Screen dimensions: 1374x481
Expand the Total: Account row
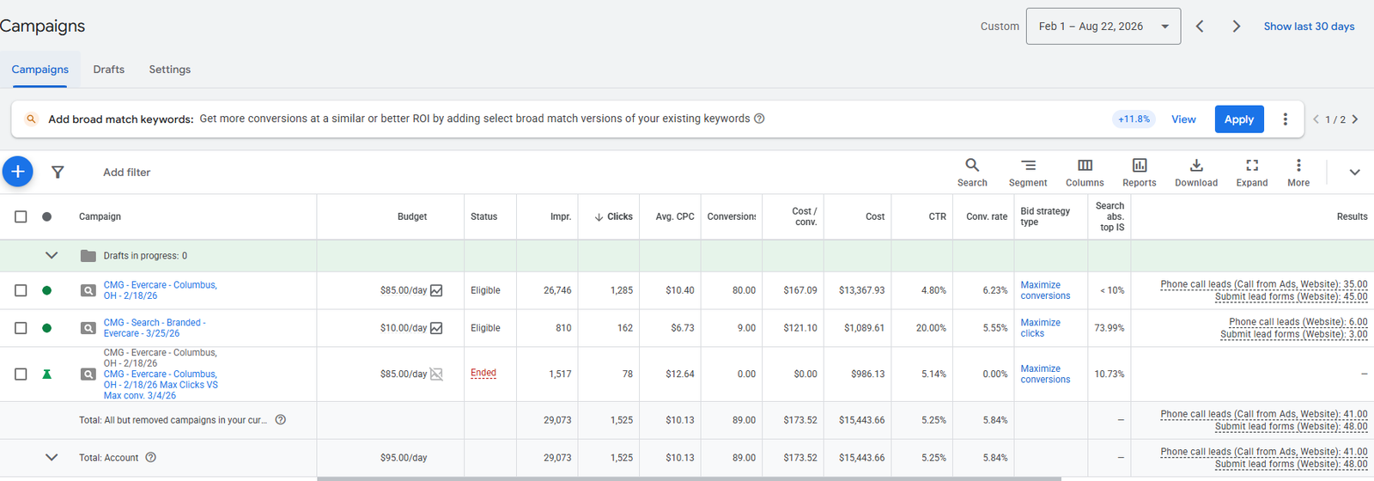[52, 458]
